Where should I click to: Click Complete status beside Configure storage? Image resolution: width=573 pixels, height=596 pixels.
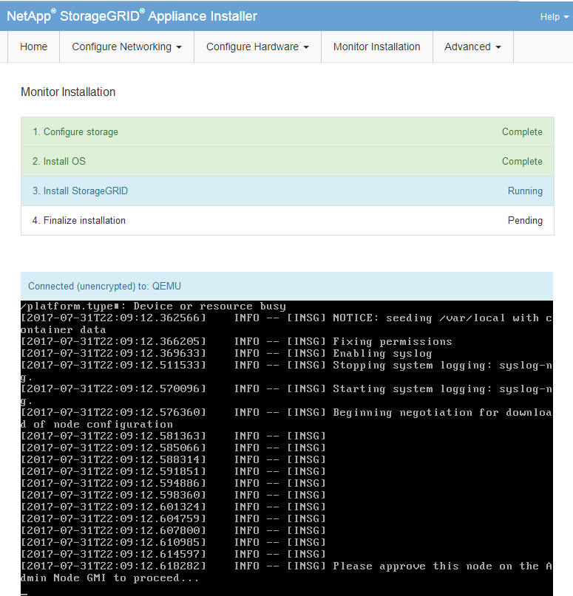coord(521,132)
